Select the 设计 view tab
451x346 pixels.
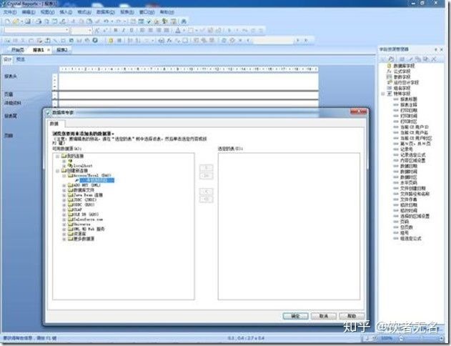point(7,59)
